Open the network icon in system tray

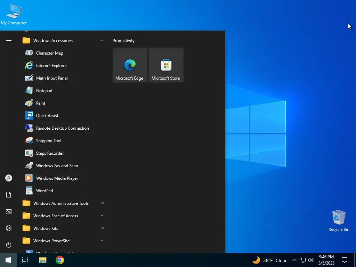(303, 260)
